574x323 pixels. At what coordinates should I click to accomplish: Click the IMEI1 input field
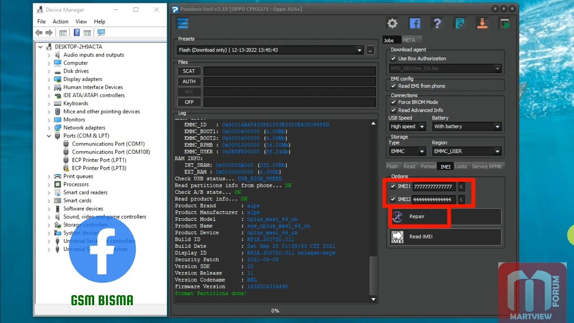(x=434, y=187)
